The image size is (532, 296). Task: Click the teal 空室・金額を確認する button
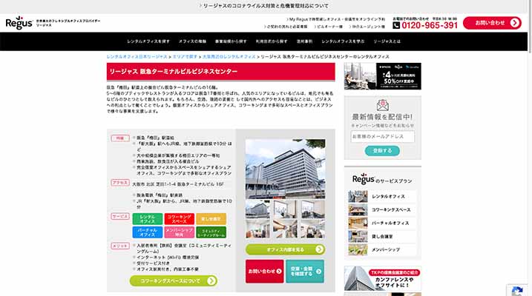[x=305, y=272]
